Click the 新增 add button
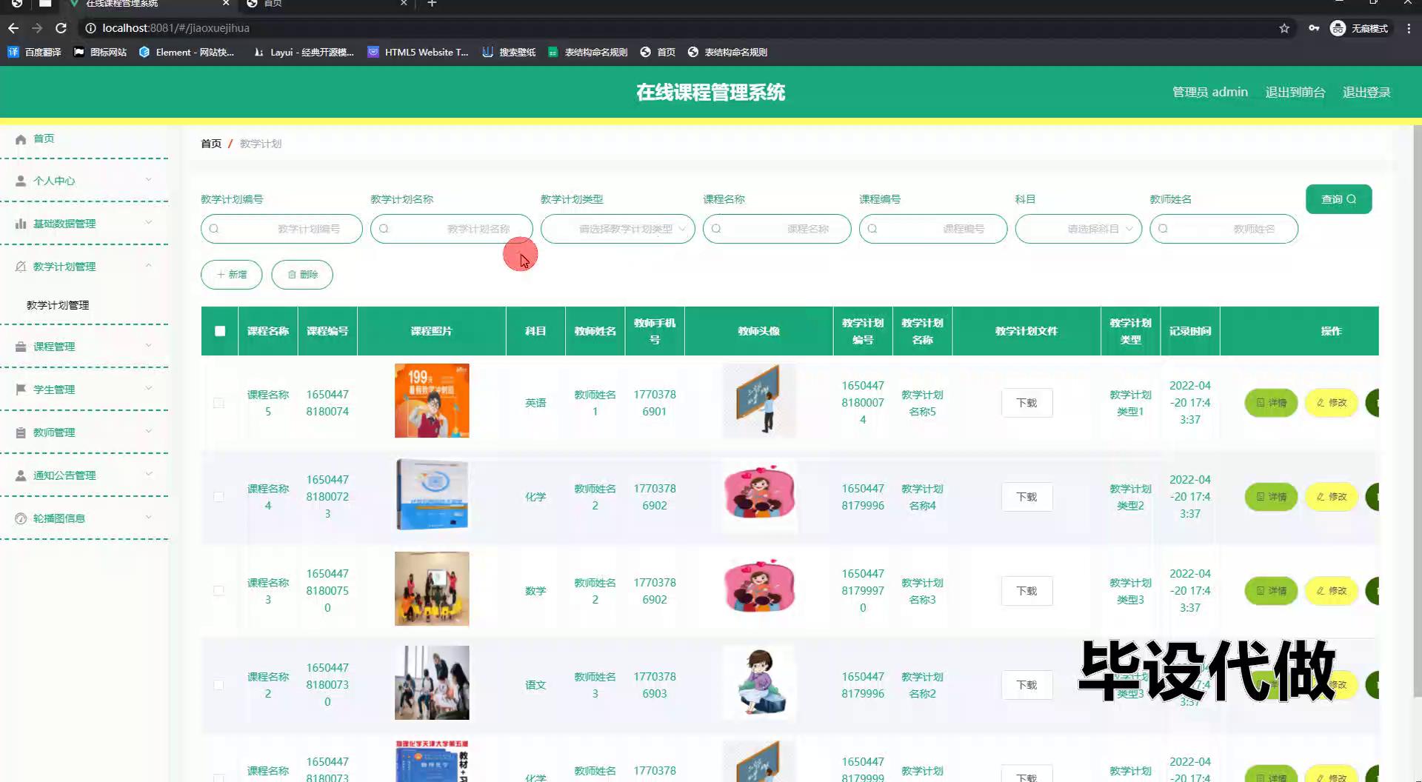 pyautogui.click(x=232, y=275)
